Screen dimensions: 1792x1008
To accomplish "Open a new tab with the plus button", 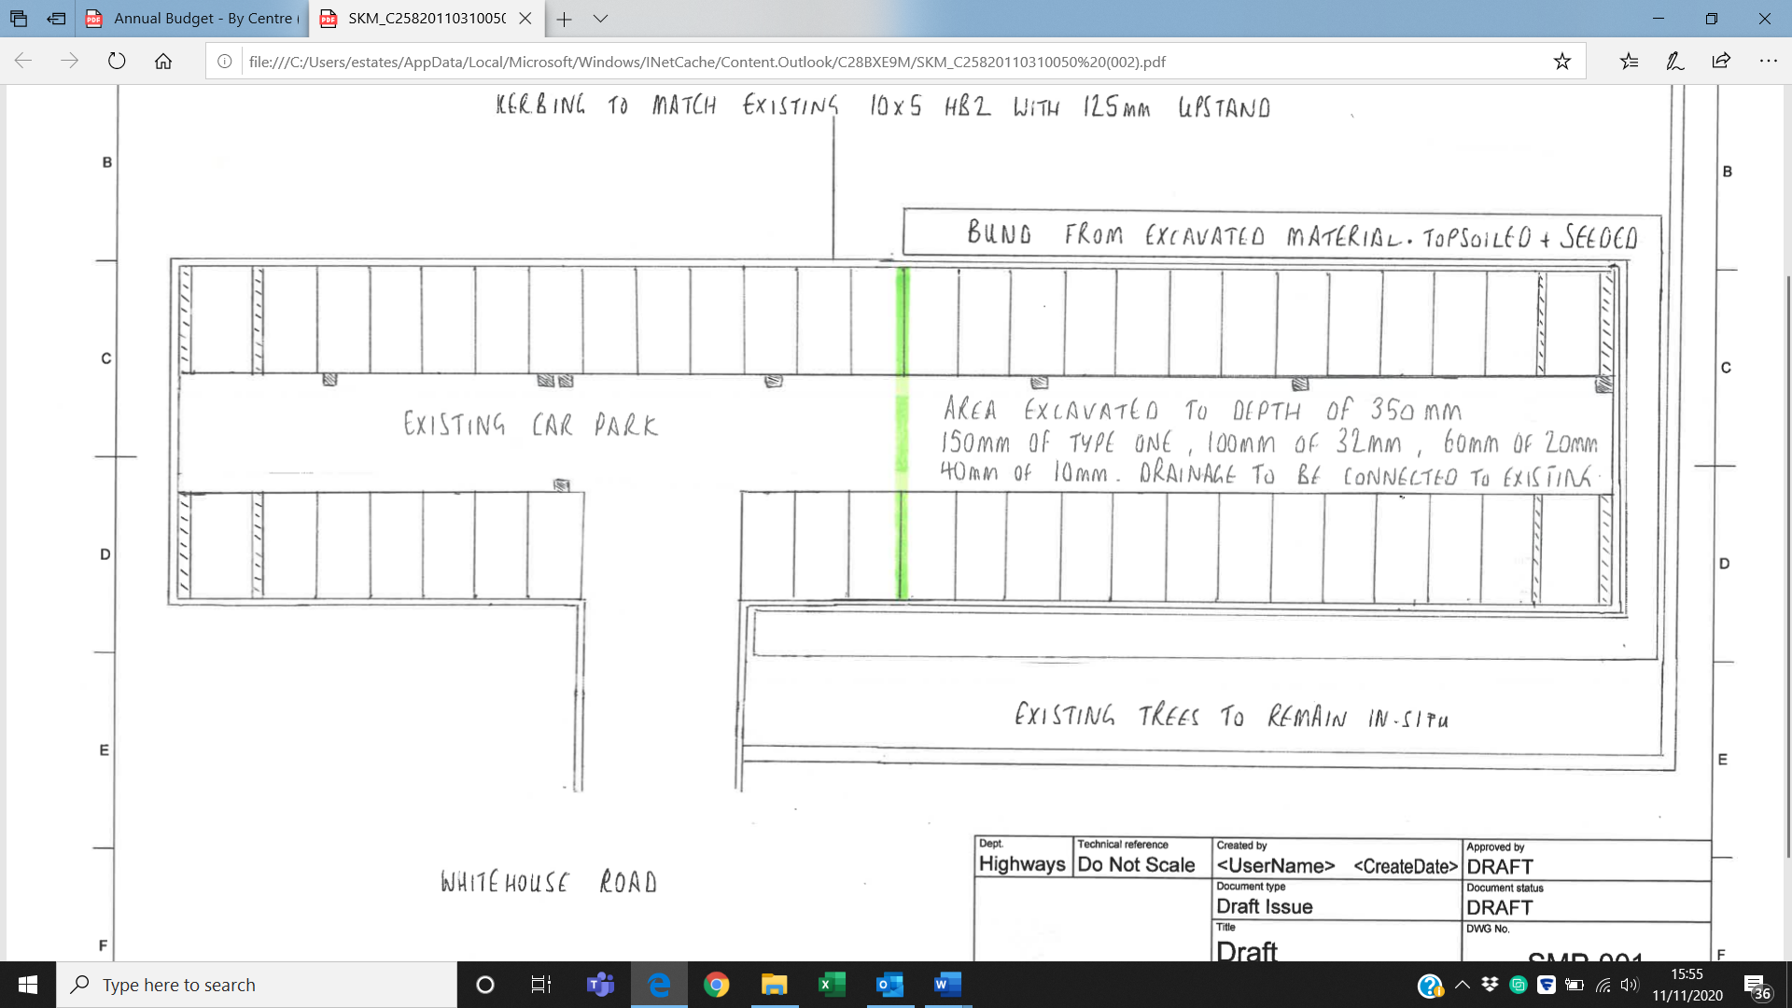I will pyautogui.click(x=564, y=19).
